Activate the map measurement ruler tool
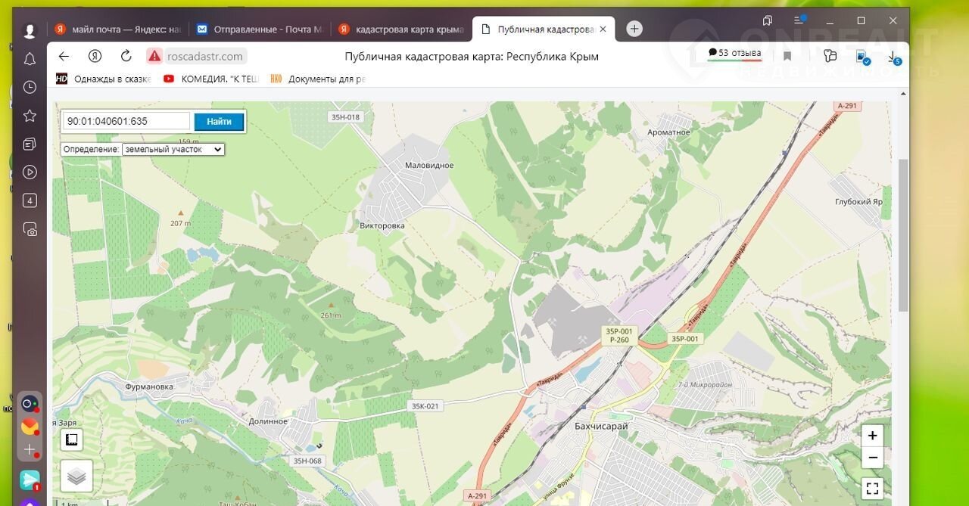 coord(72,439)
